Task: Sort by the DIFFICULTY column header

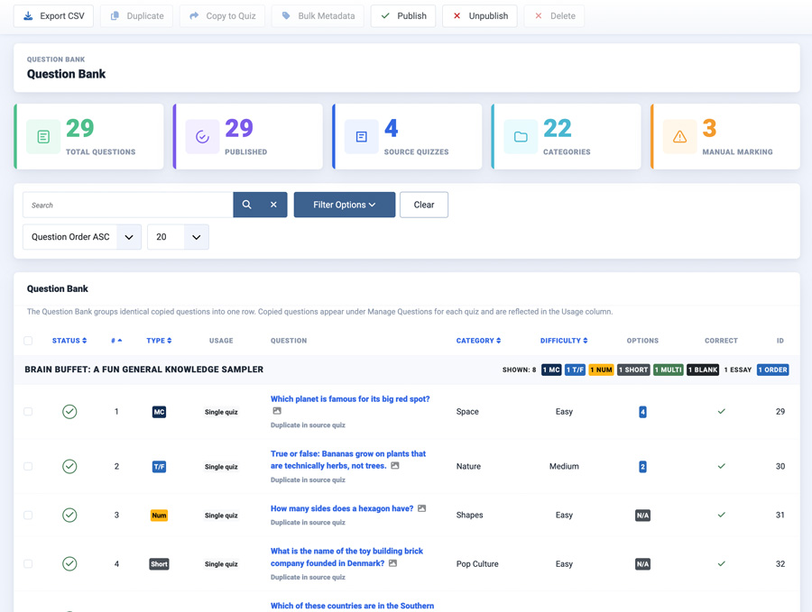Action: point(564,341)
